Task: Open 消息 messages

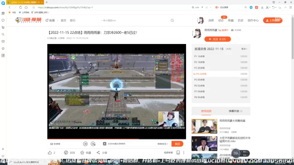Action: click(211, 21)
